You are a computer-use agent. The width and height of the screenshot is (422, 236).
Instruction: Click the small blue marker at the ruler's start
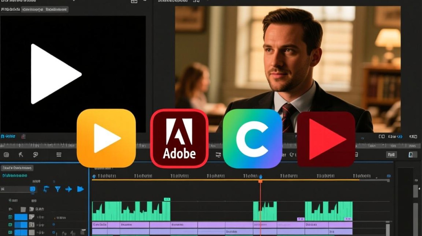pos(94,177)
